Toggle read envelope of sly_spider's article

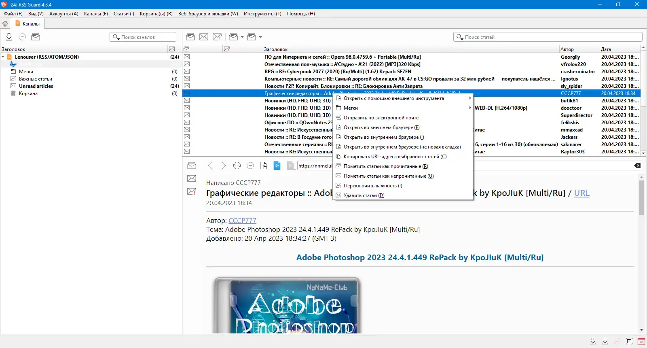187,86
